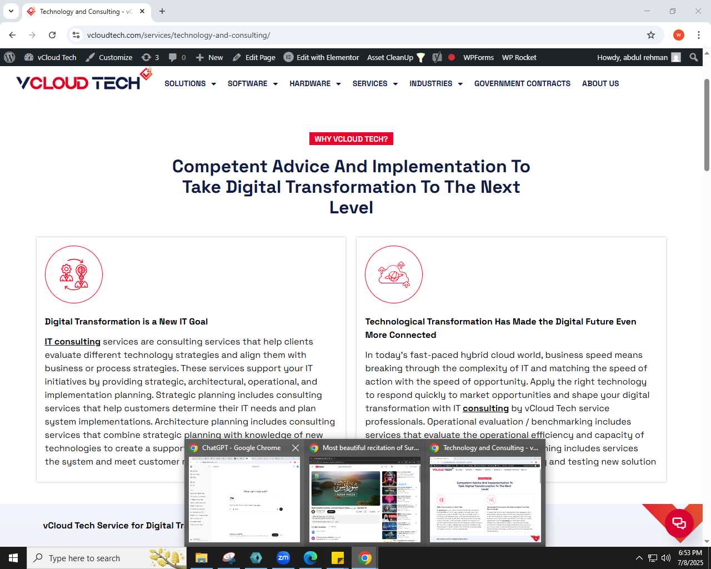711x569 pixels.
Task: Open the ABOUT US page
Action: click(600, 83)
